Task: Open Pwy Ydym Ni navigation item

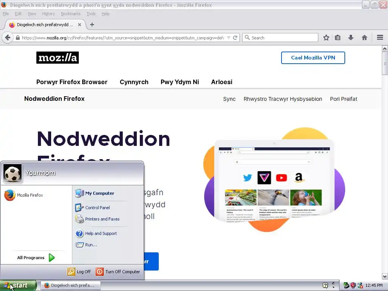Action: point(180,82)
